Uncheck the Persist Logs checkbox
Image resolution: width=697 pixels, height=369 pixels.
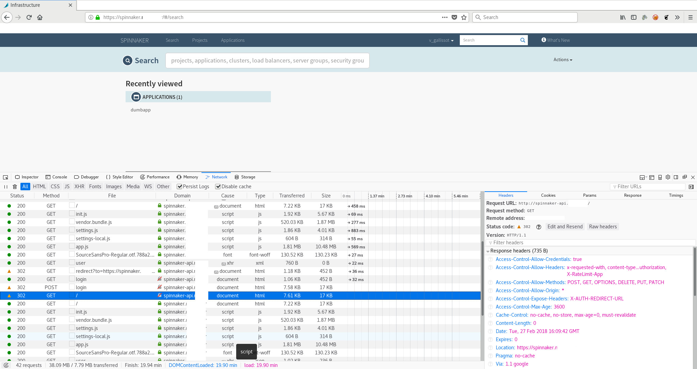click(x=179, y=187)
